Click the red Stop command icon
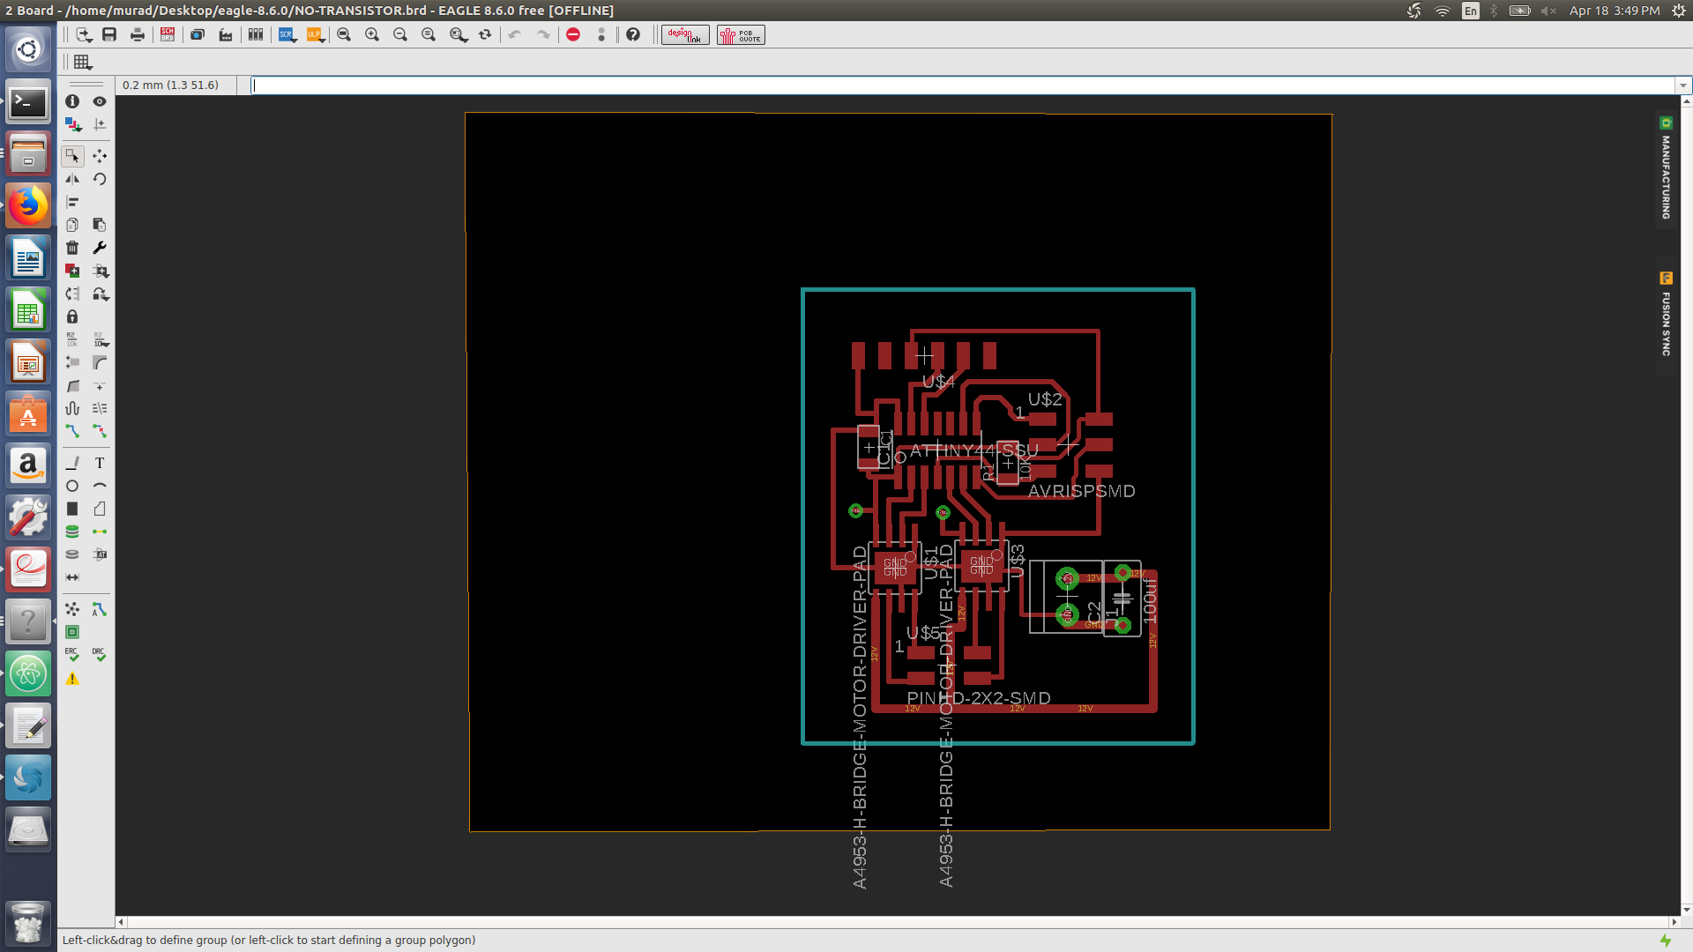This screenshot has width=1693, height=952. pyautogui.click(x=573, y=34)
